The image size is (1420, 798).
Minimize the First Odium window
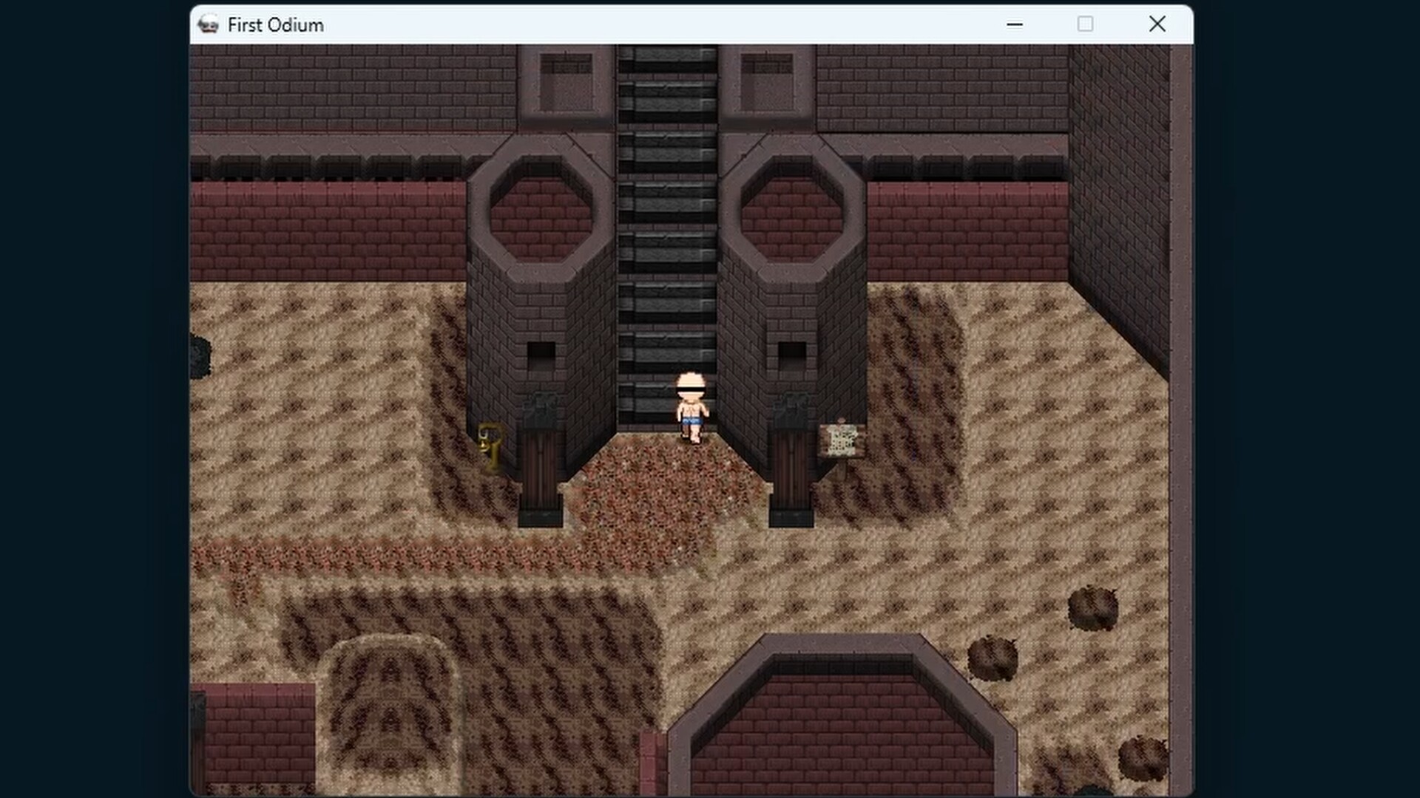coord(1014,24)
